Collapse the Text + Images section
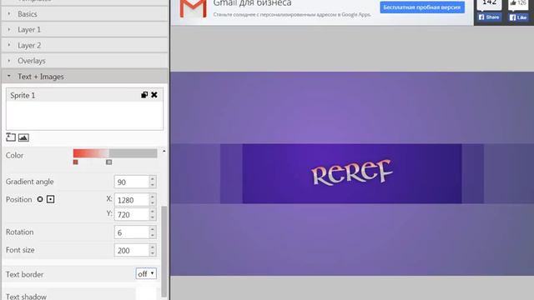The width and height of the screenshot is (534, 300). (x=84, y=77)
